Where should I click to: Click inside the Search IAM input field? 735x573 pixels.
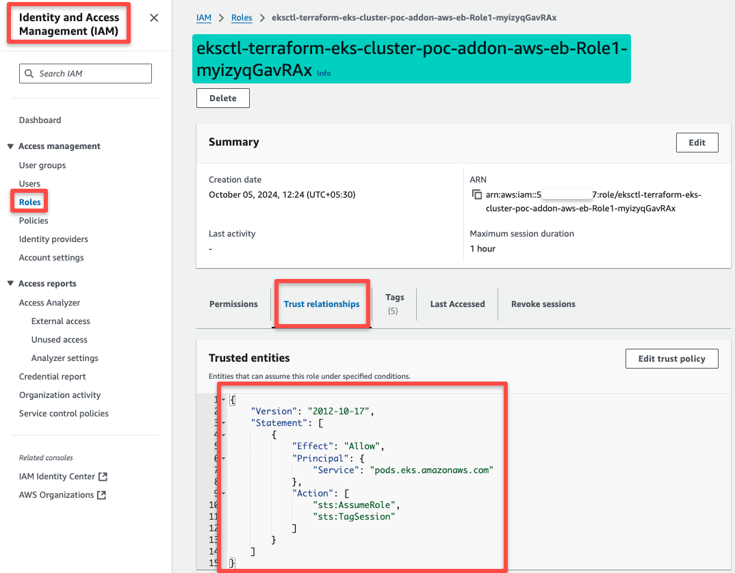(x=89, y=73)
